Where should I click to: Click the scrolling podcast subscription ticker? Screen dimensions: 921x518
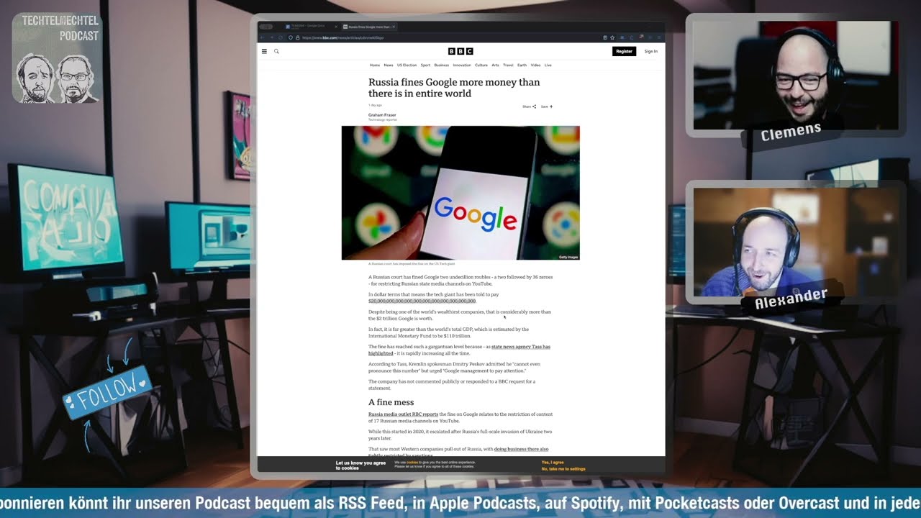(460, 503)
